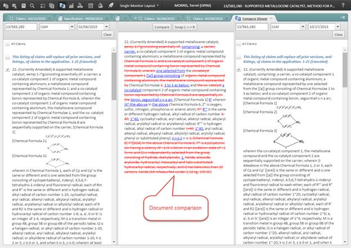The height and width of the screenshot is (248, 351).
Task: Click the grid table toolbar icon
Action: pyautogui.click(x=91, y=6)
